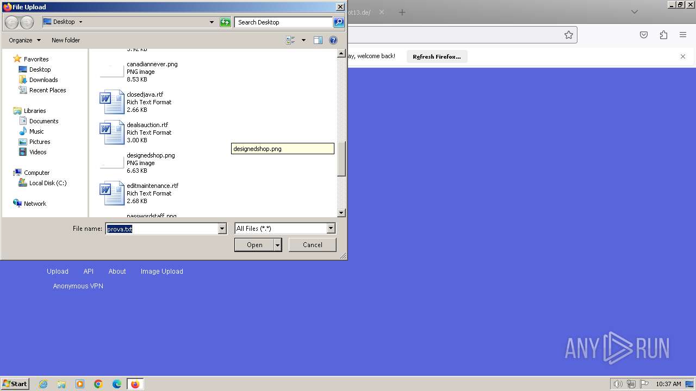Expand the view options dropdown arrow
This screenshot has width=696, height=391.
303,40
